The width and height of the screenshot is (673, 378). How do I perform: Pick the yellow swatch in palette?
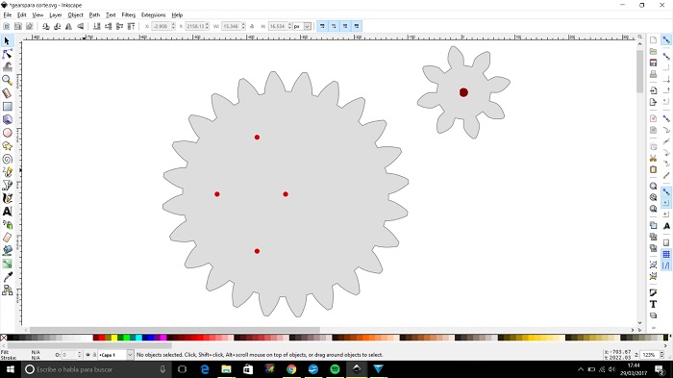pos(113,338)
